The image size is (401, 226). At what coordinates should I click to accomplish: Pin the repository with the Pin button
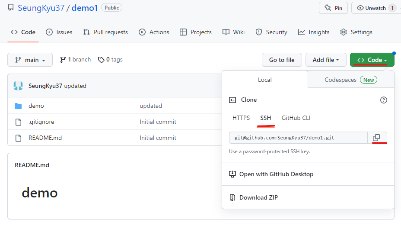pos(333,8)
